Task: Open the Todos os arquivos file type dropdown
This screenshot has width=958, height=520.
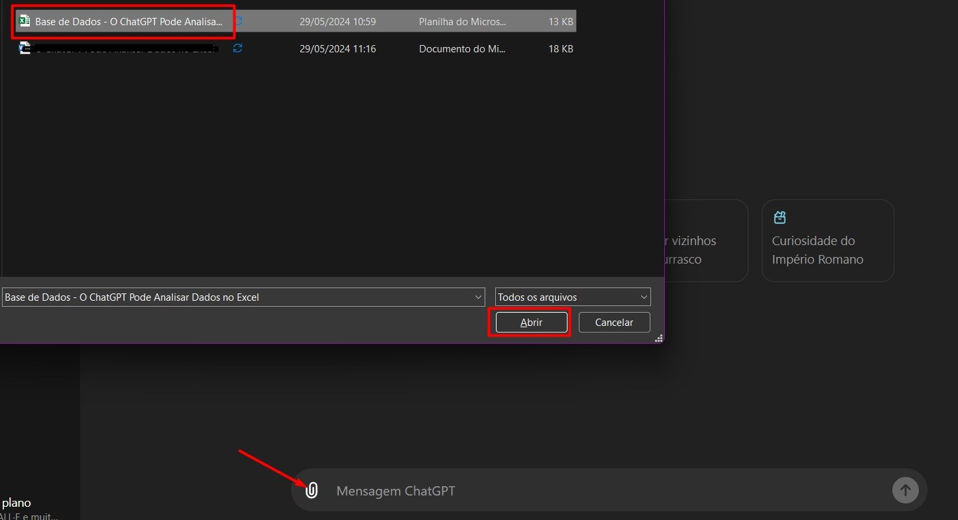Action: click(x=573, y=297)
